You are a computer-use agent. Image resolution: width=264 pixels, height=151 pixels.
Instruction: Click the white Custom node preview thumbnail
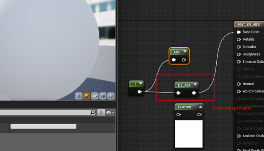point(189,134)
